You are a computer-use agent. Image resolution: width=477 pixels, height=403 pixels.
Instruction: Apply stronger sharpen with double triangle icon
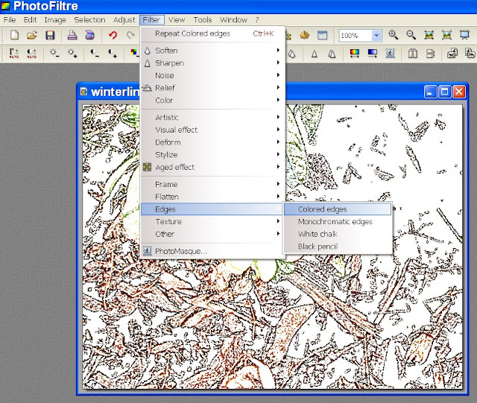pyautogui.click(x=332, y=54)
